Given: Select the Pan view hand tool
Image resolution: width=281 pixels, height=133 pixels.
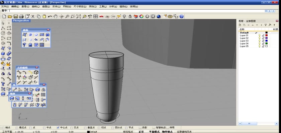Looking at the screenshot, I should pyautogui.click(x=56, y=16).
